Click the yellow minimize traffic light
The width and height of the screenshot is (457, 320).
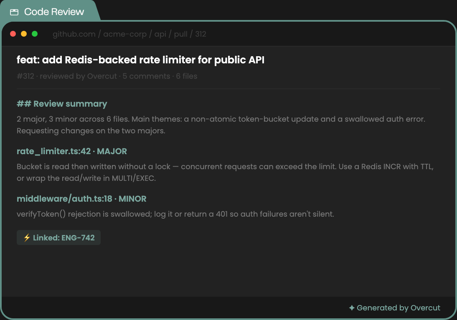(24, 34)
